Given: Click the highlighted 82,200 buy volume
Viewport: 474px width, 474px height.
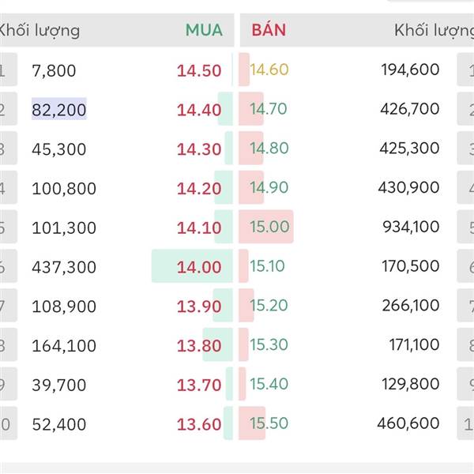Looking at the screenshot, I should pos(59,110).
